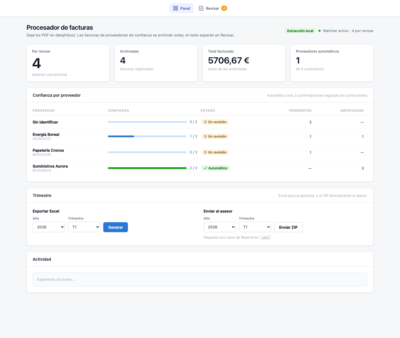Open the Año dropdown under Enviar al asesor

pos(220,227)
